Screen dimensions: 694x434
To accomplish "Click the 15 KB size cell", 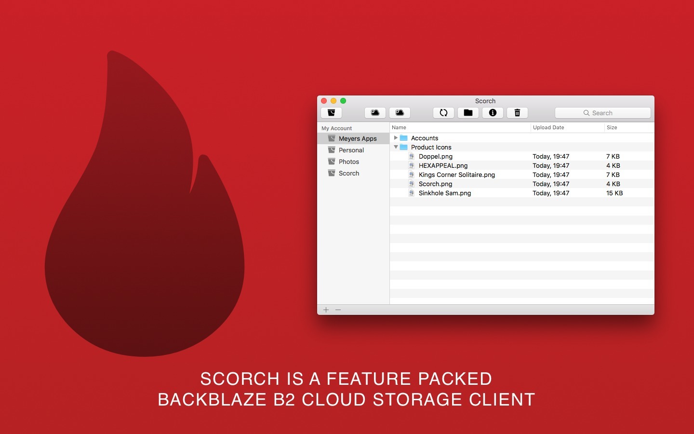I will pos(614,193).
